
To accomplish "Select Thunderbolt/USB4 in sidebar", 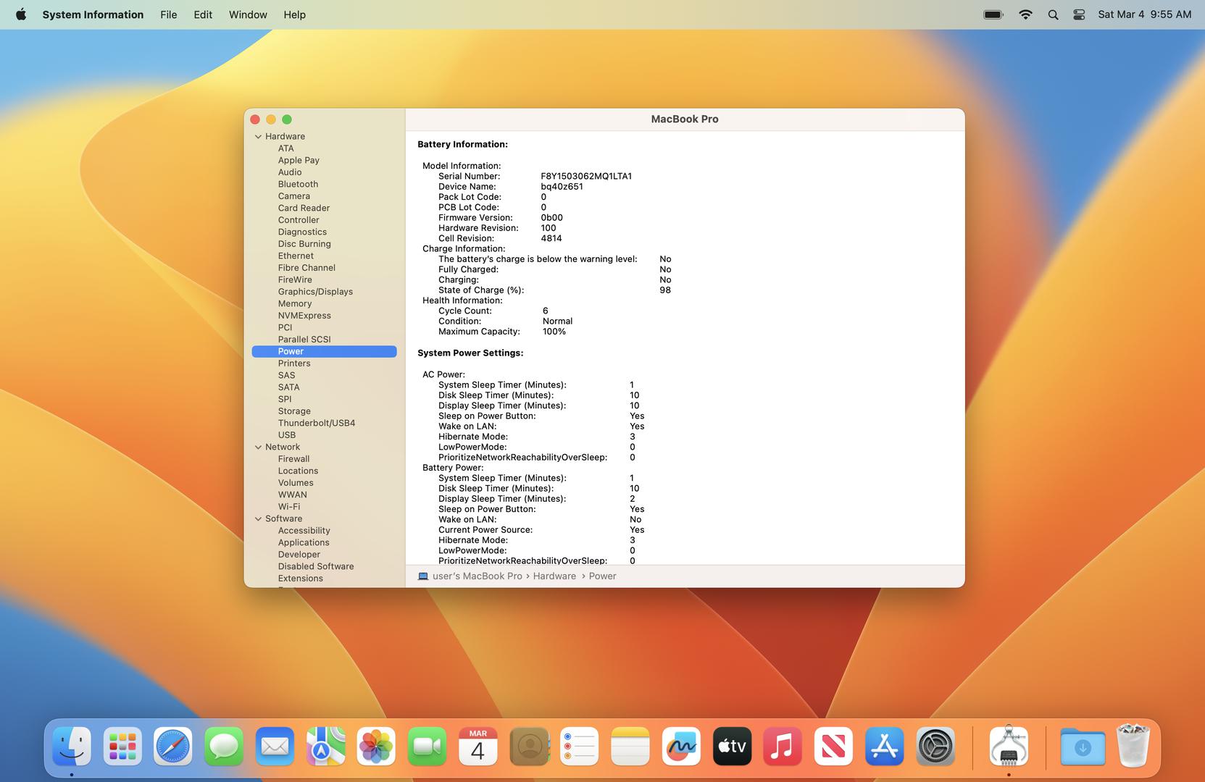I will tap(317, 423).
